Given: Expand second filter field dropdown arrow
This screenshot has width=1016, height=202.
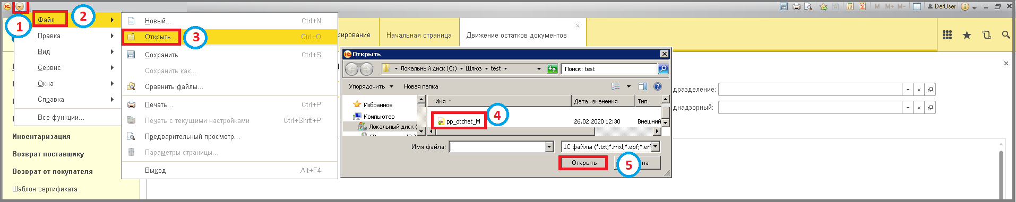Looking at the screenshot, I should point(908,108).
